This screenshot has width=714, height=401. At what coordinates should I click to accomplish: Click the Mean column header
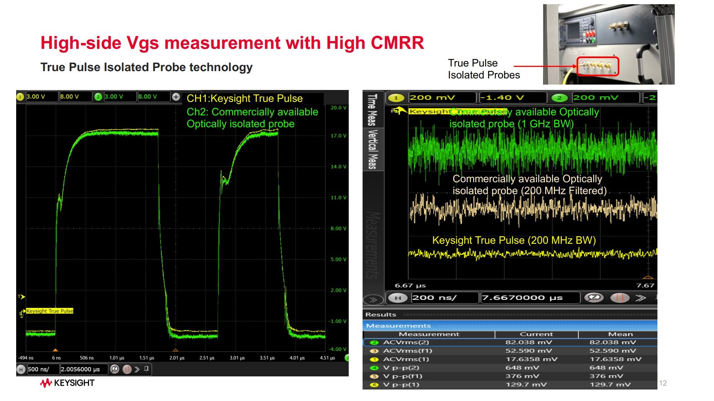coord(618,334)
